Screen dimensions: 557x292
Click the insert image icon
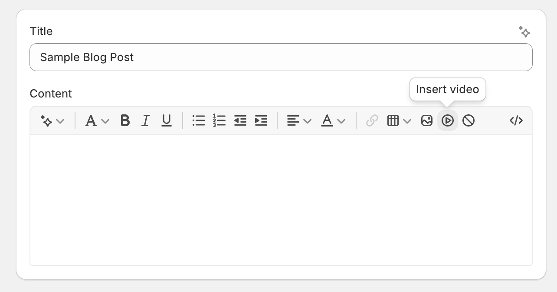427,120
